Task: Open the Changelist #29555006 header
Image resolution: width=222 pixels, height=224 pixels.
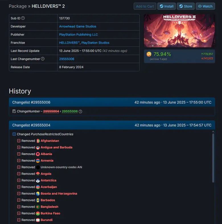Action: tap(112, 102)
